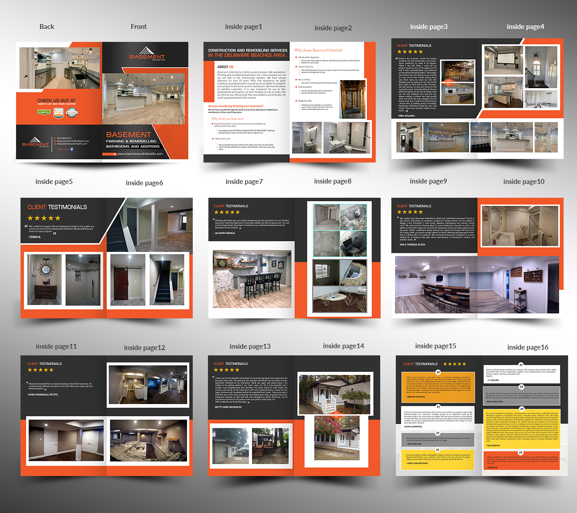Select the white house with porch steps photo
577x513 pixels.
pos(334,394)
